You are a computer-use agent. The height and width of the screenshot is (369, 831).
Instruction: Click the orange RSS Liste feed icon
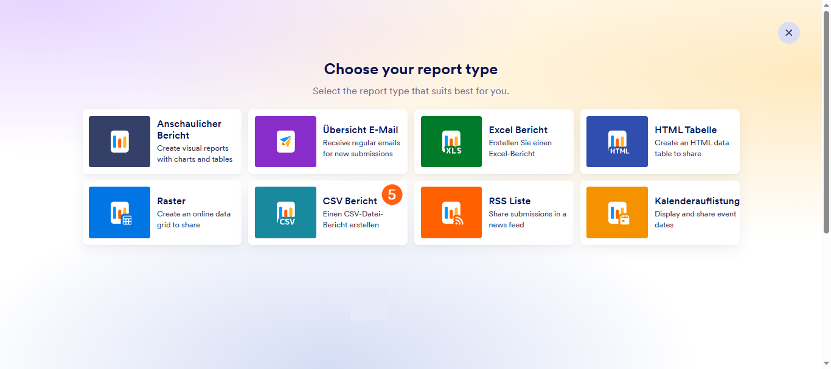451,213
